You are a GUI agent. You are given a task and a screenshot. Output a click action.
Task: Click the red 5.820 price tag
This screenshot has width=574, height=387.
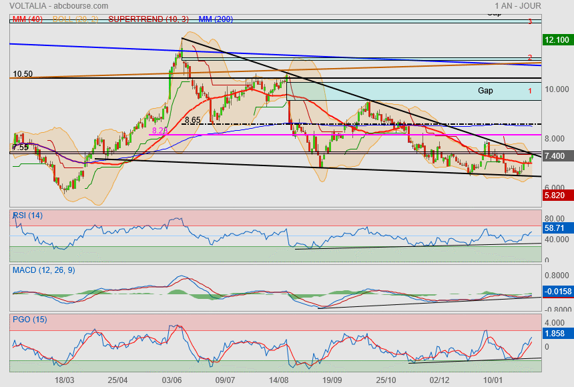[557, 195]
